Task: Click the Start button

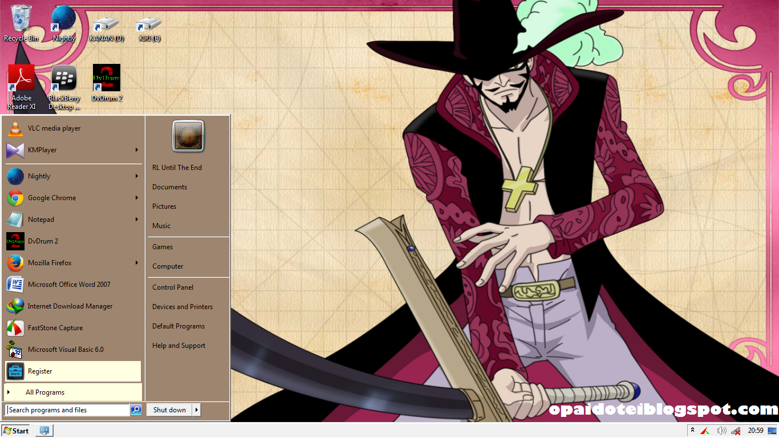Action: click(17, 431)
